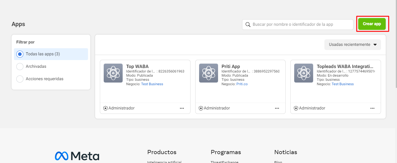Open the 'Test Business' link under Top WABA
This screenshot has height=163, width=397.
(x=152, y=84)
